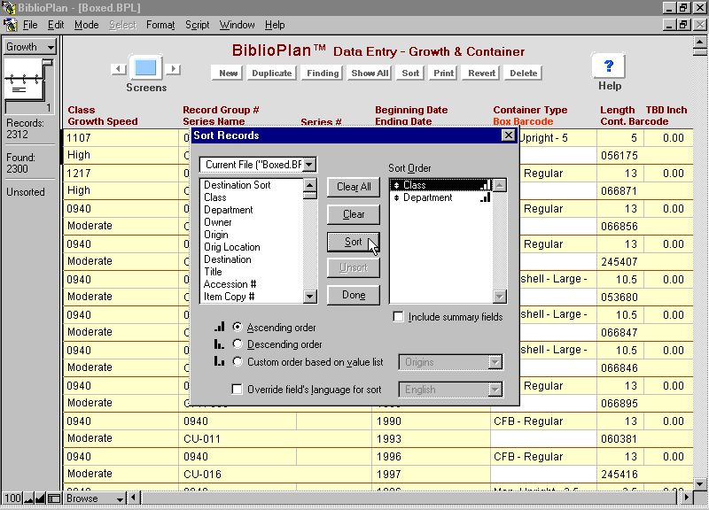Open Help via the question mark icon
This screenshot has height=510, width=709.
[609, 66]
